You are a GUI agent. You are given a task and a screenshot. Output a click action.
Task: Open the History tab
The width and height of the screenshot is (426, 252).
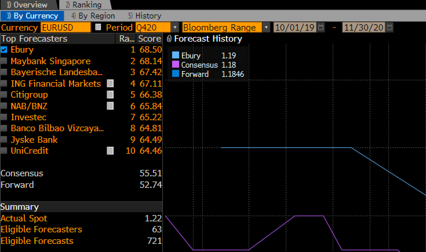point(145,16)
